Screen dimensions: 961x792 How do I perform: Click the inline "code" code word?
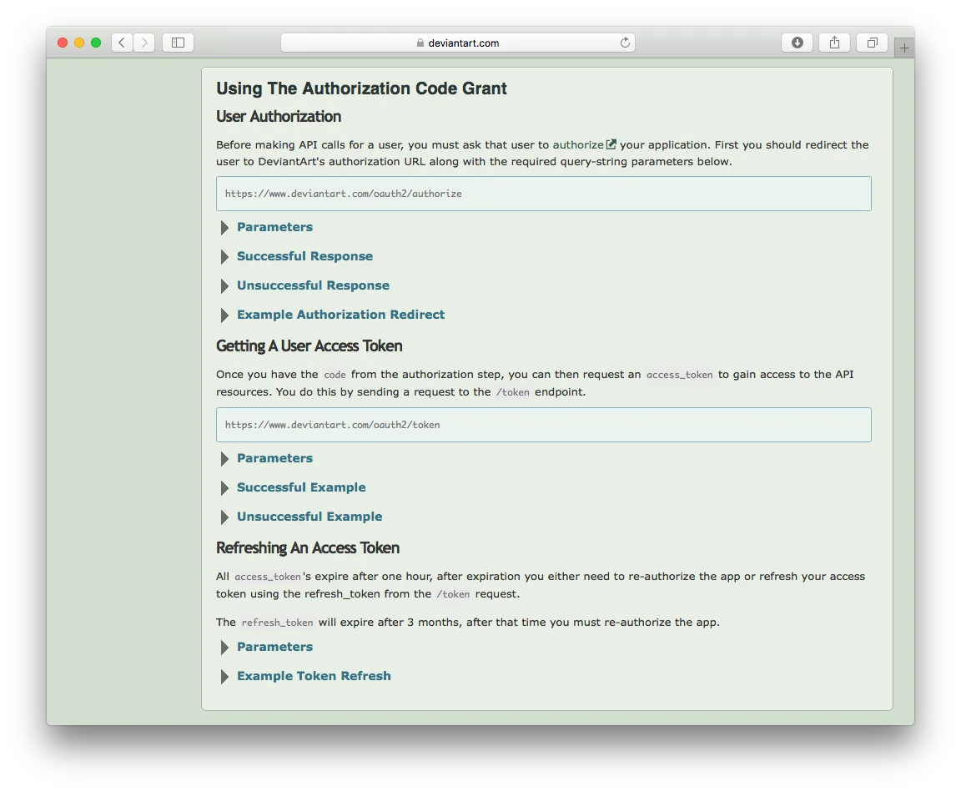click(335, 375)
